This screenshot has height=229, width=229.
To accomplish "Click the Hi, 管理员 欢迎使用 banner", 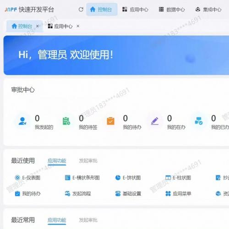I will pos(116,55).
